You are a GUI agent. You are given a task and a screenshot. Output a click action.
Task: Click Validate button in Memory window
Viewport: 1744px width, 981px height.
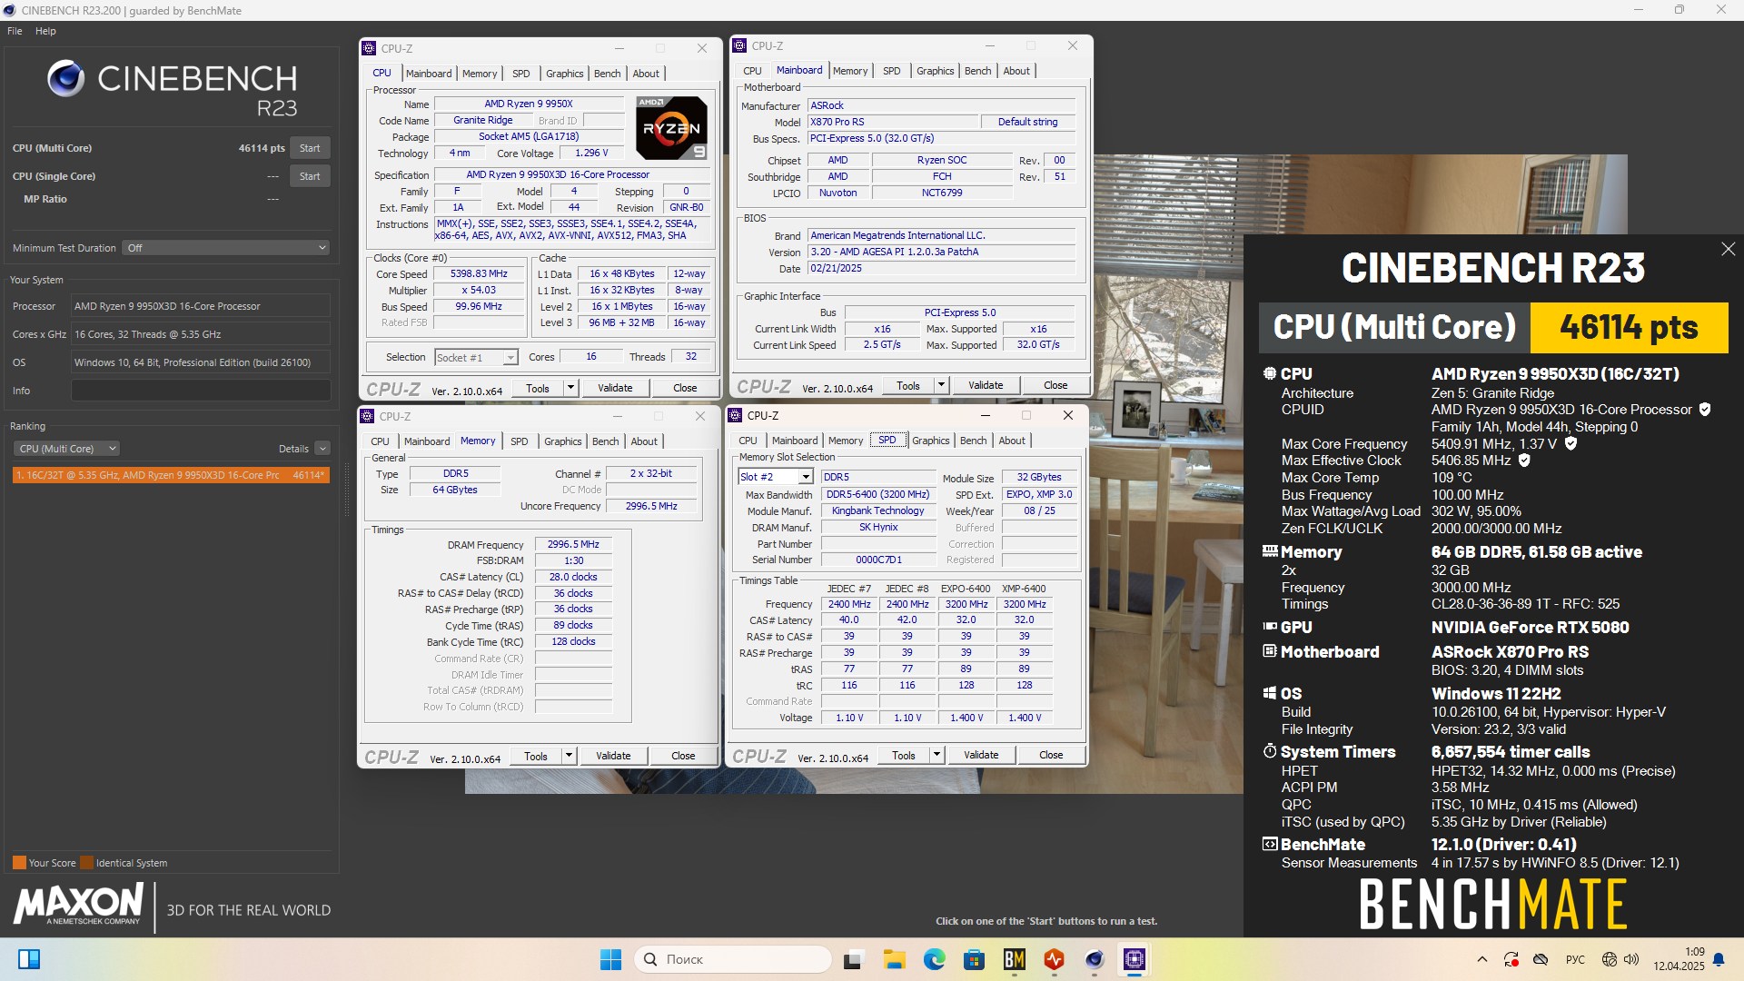613,756
